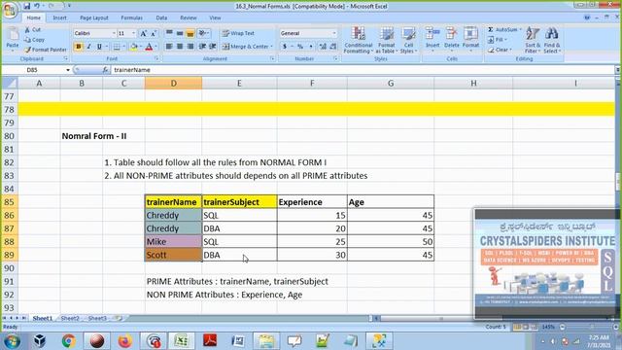
Task: Apply the Fill Color bucket
Action: click(x=134, y=47)
